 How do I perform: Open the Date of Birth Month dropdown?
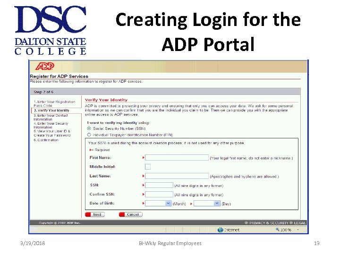[168, 204]
